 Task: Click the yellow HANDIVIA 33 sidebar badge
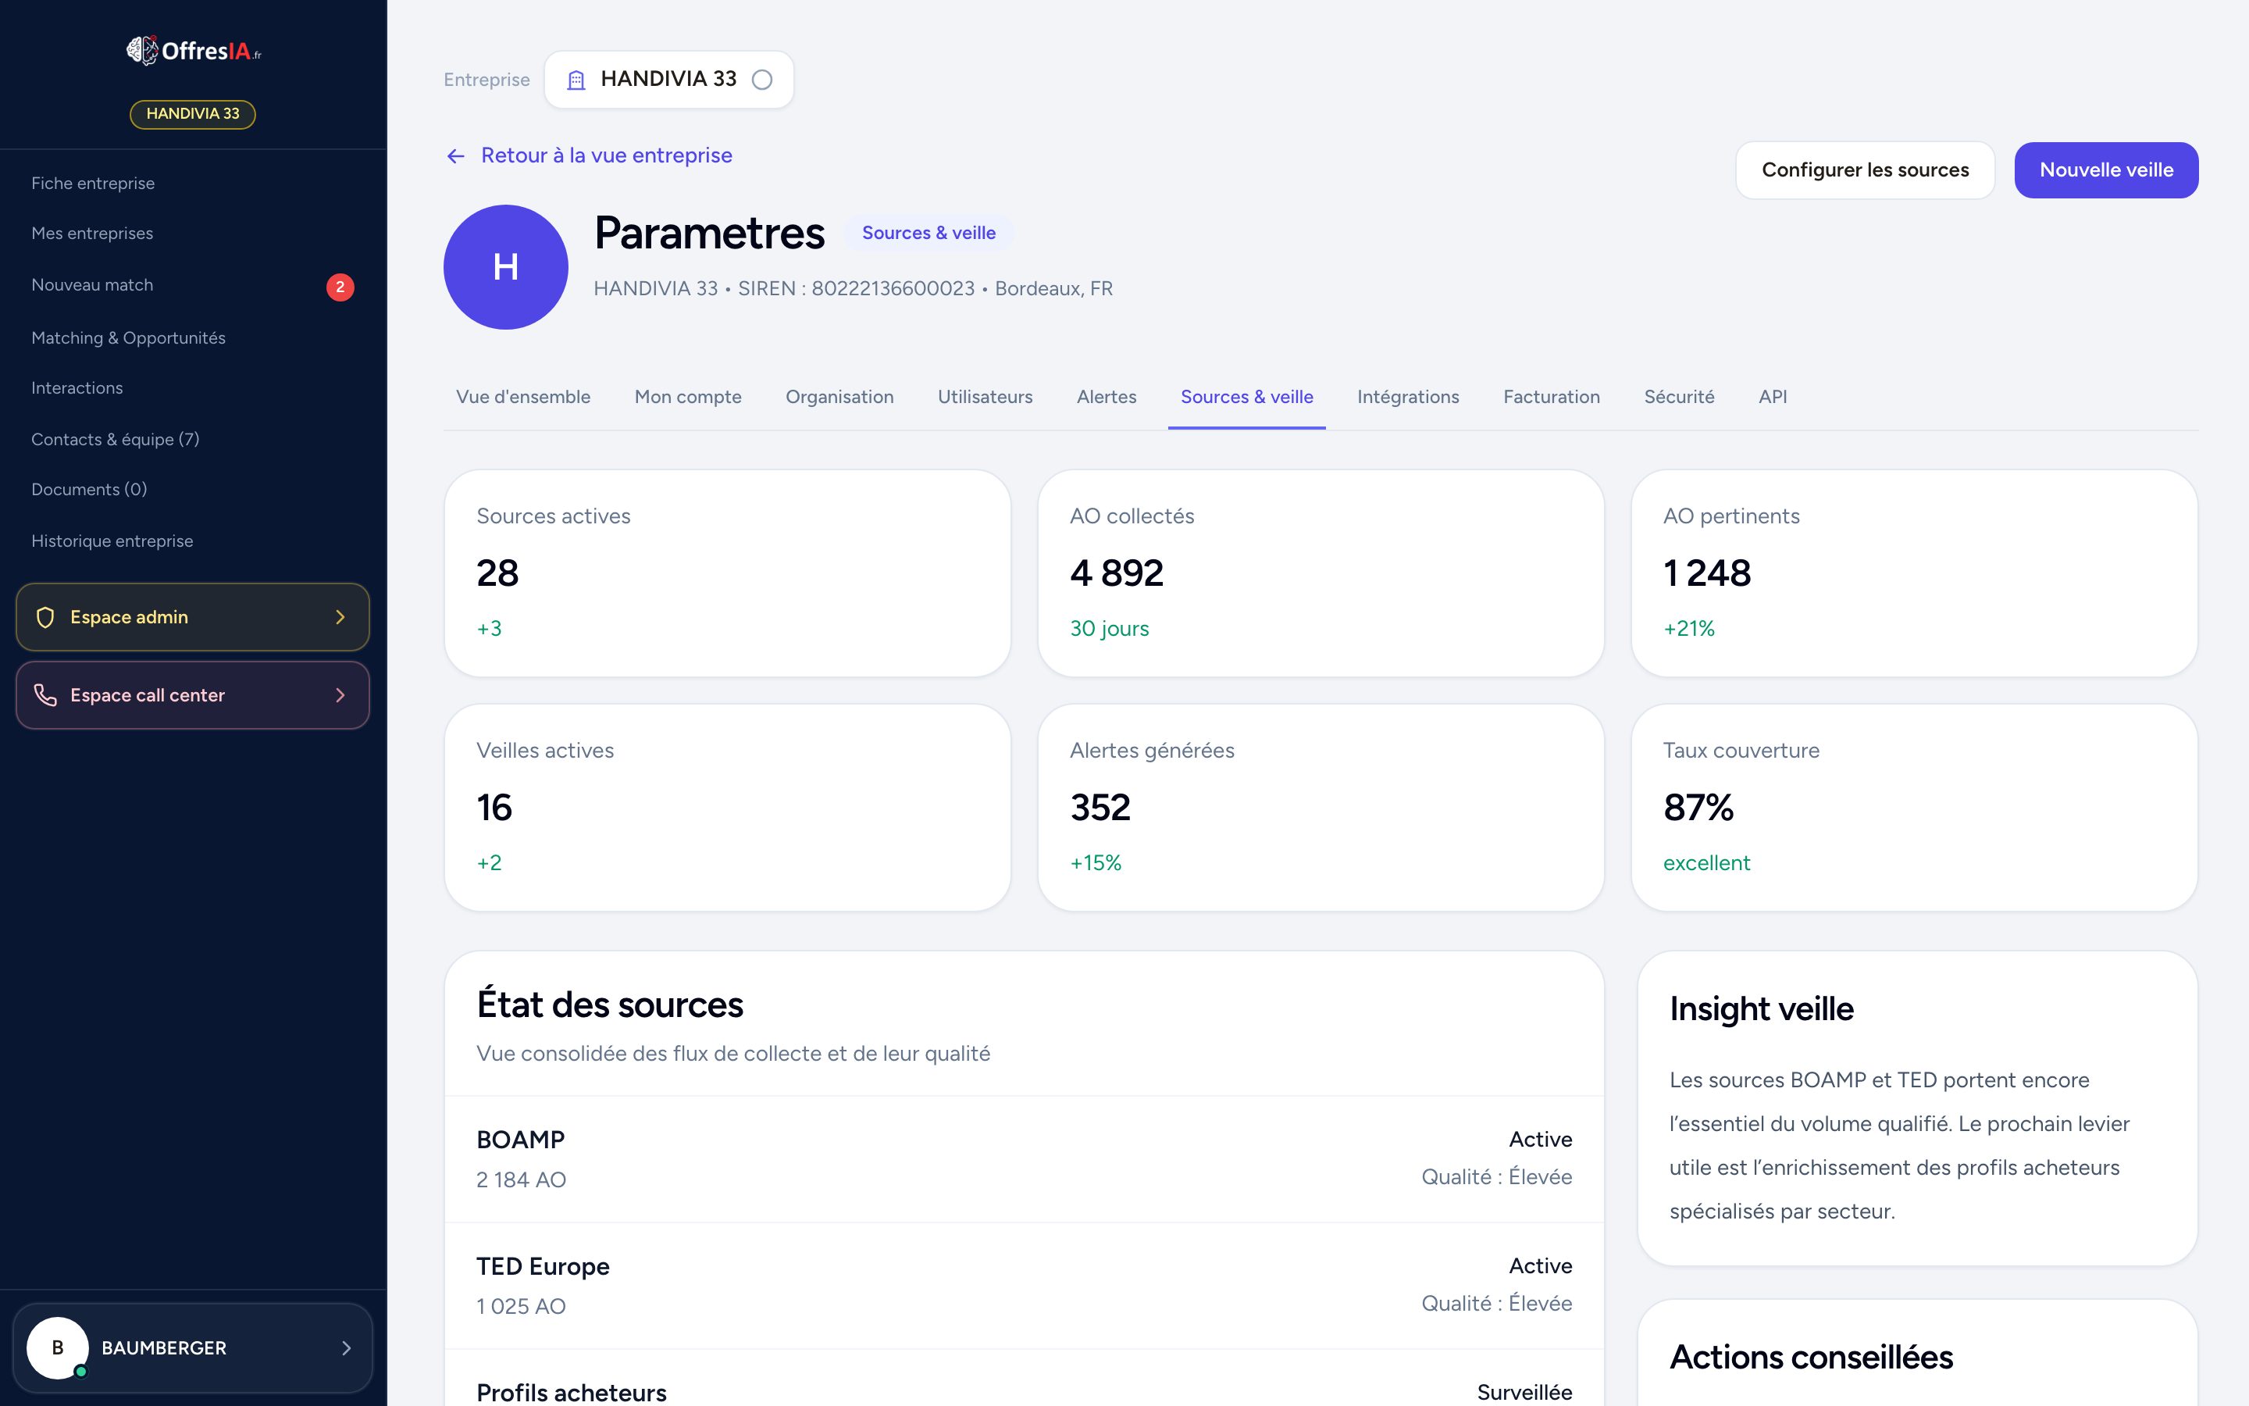coord(192,114)
